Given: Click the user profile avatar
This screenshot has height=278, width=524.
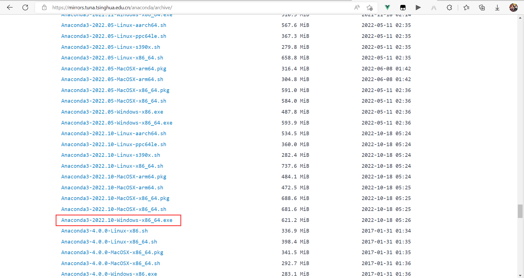Looking at the screenshot, I should click(513, 8).
